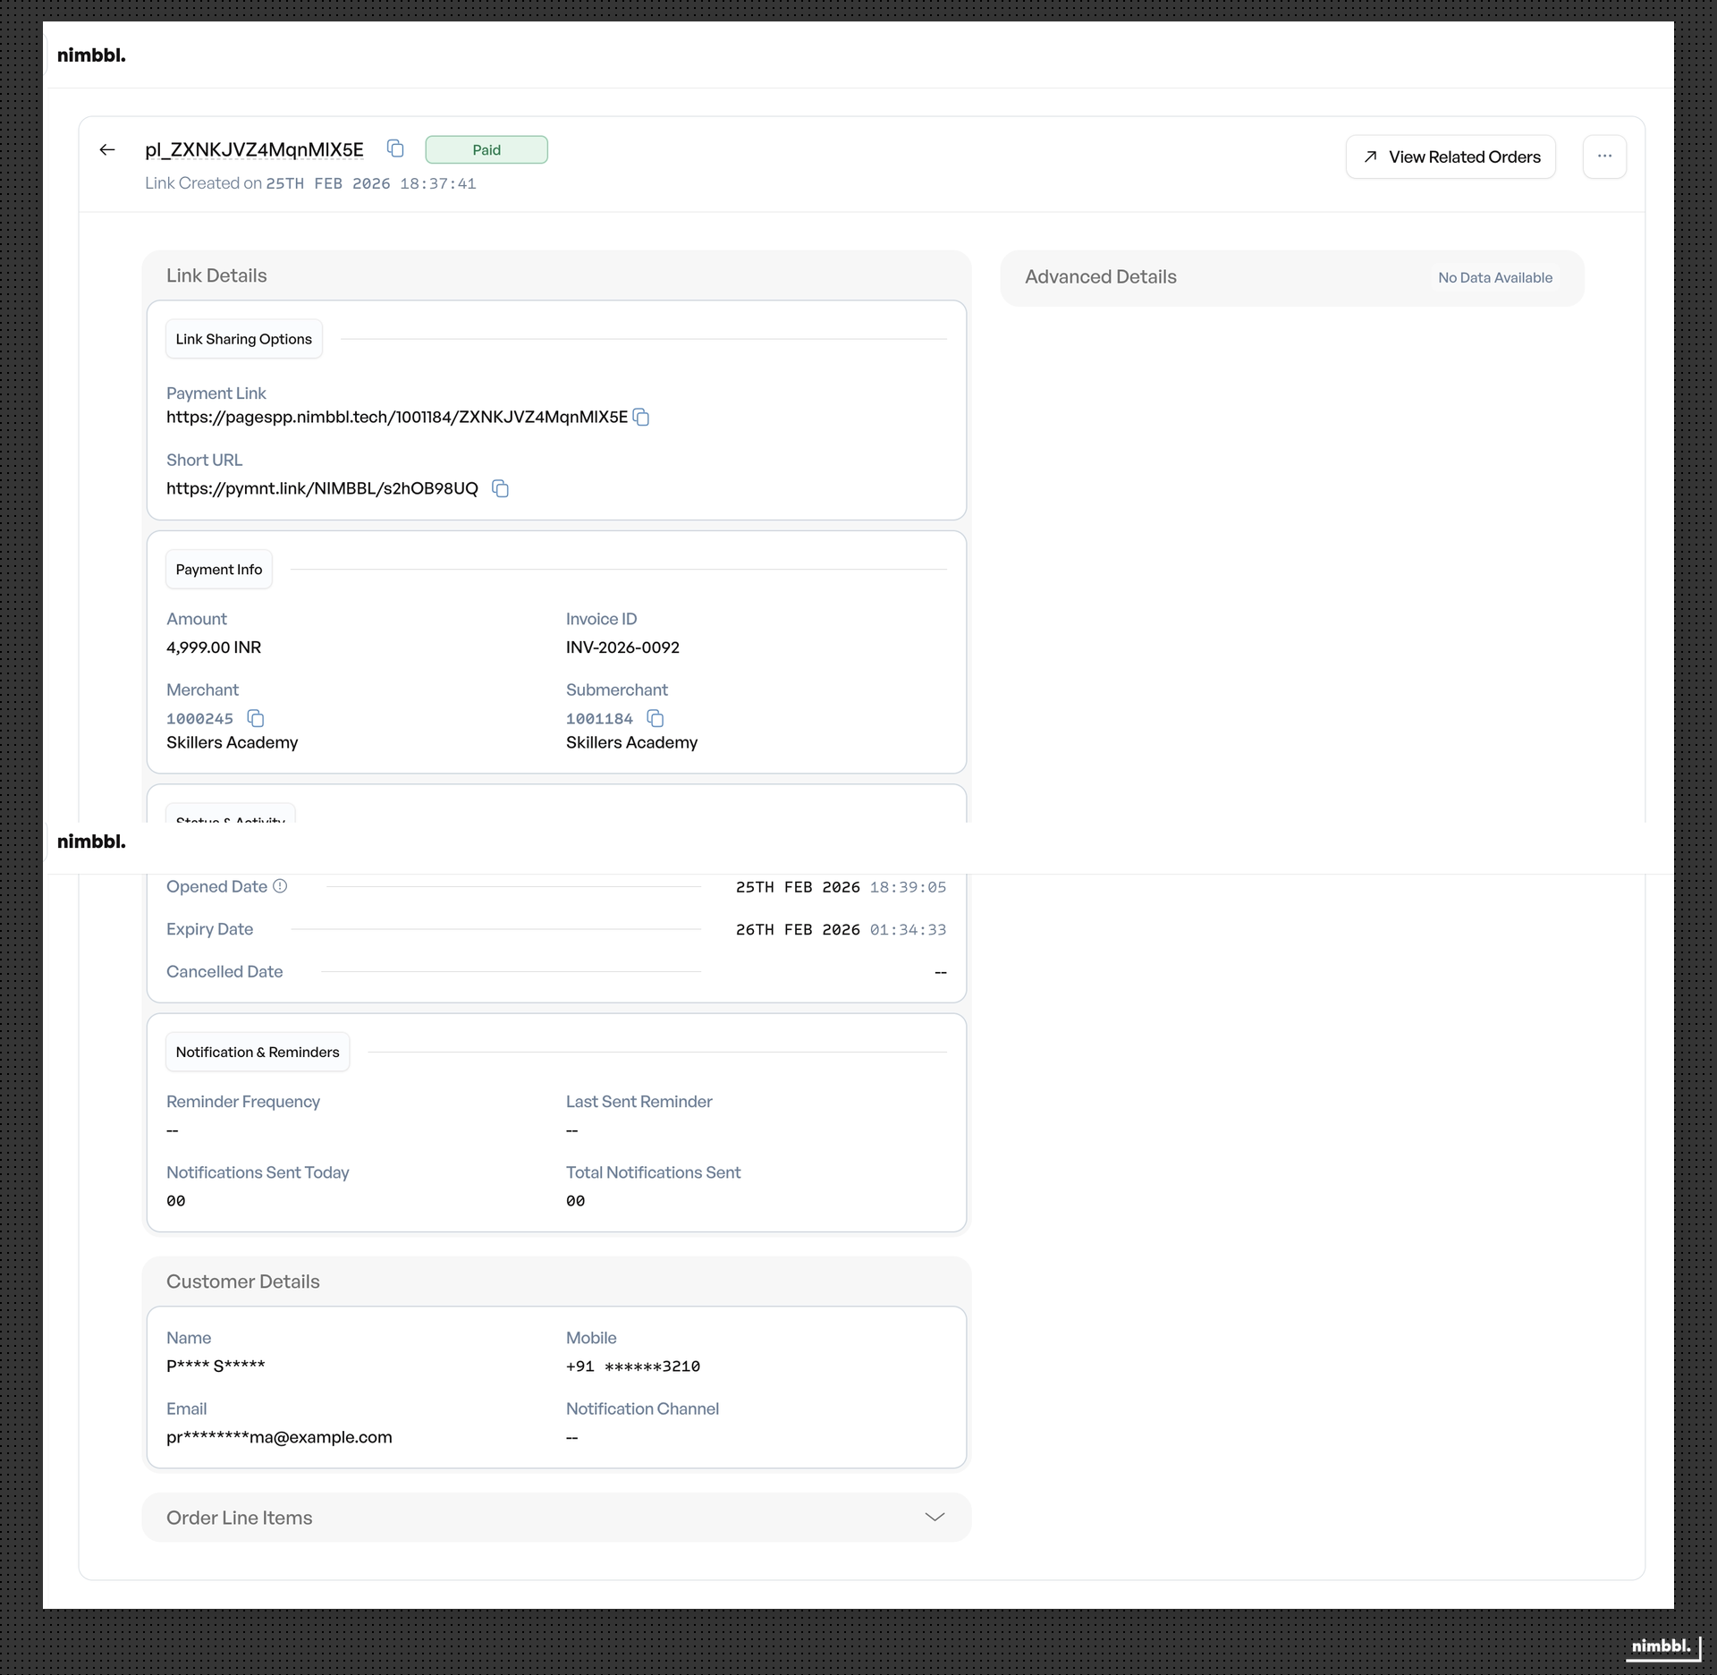Viewport: 1717px width, 1675px height.
Task: Open the three-dot overflow menu
Action: [1605, 157]
